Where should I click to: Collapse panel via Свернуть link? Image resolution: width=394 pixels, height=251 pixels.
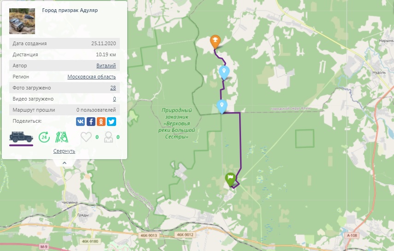click(x=64, y=151)
